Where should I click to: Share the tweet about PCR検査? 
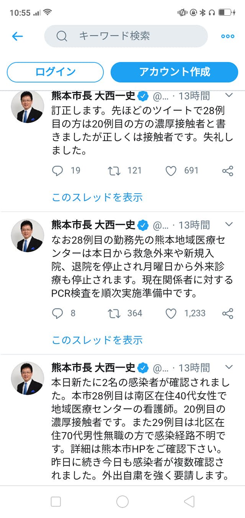(x=227, y=313)
